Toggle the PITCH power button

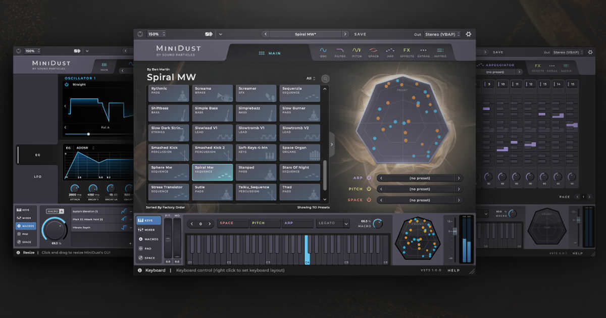pos(369,189)
